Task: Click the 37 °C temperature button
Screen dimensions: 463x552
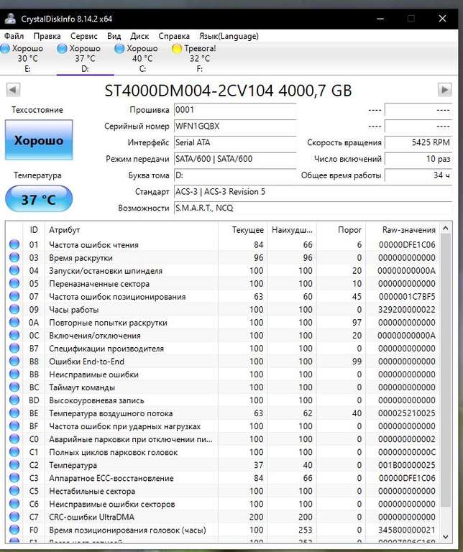Action: [39, 199]
